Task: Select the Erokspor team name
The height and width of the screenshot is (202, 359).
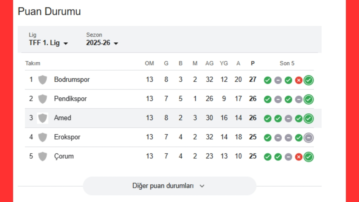Action: 67,137
